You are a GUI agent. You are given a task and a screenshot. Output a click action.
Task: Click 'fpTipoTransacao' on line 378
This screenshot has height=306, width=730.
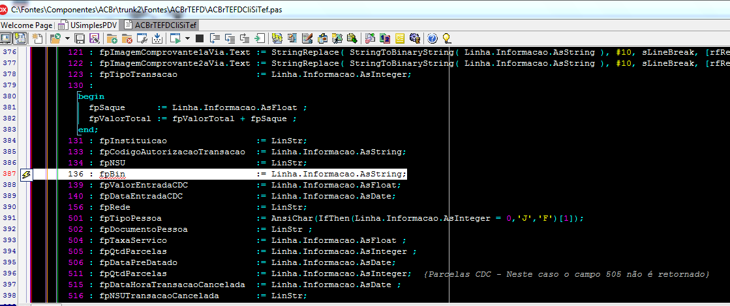[138, 74]
